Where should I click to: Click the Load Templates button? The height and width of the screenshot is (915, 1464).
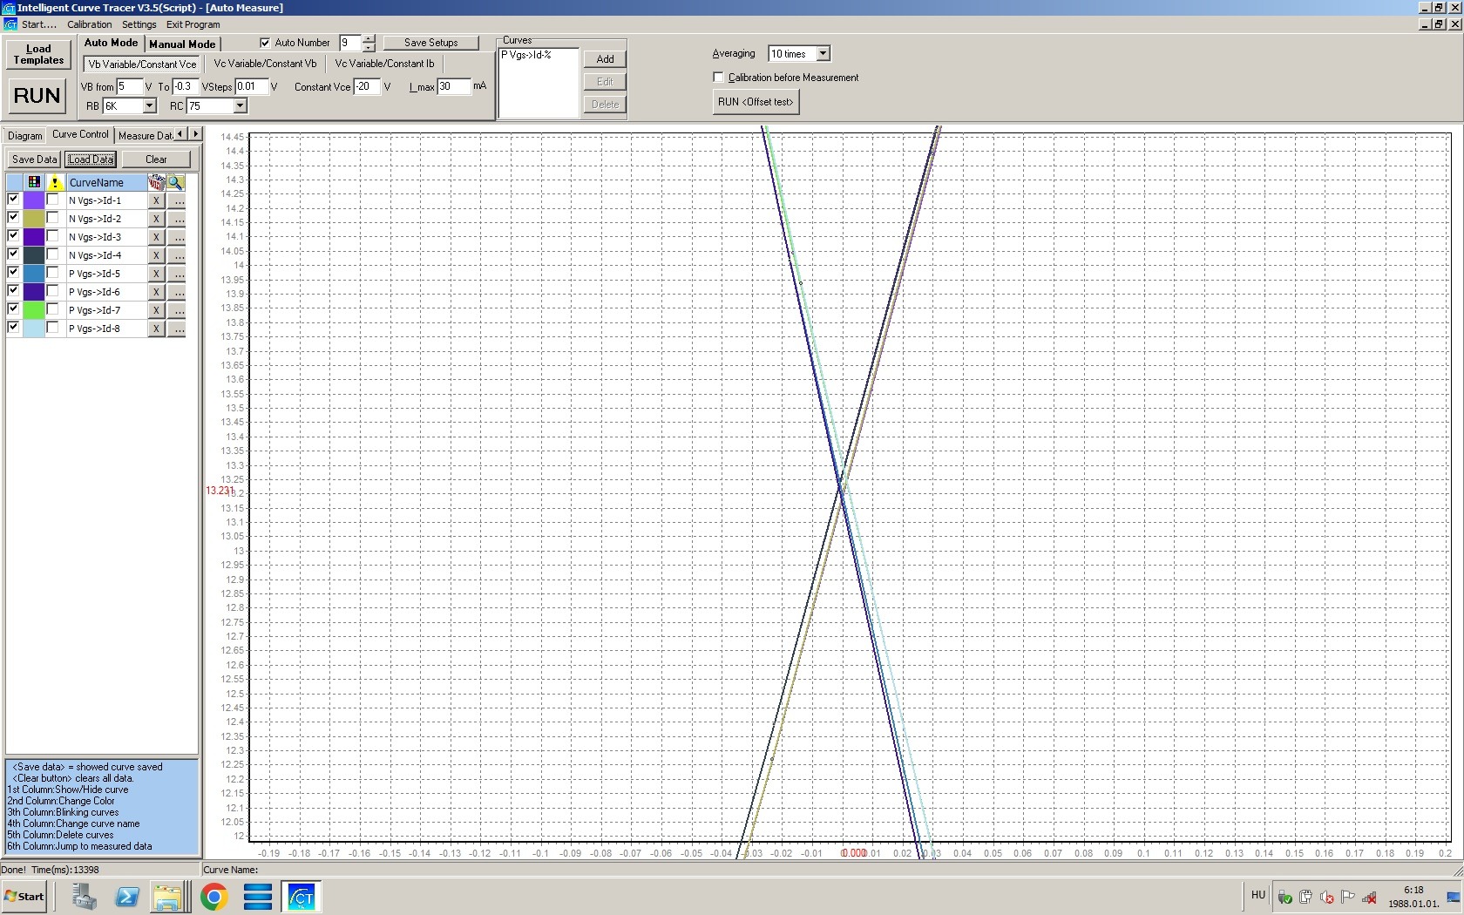(x=38, y=54)
